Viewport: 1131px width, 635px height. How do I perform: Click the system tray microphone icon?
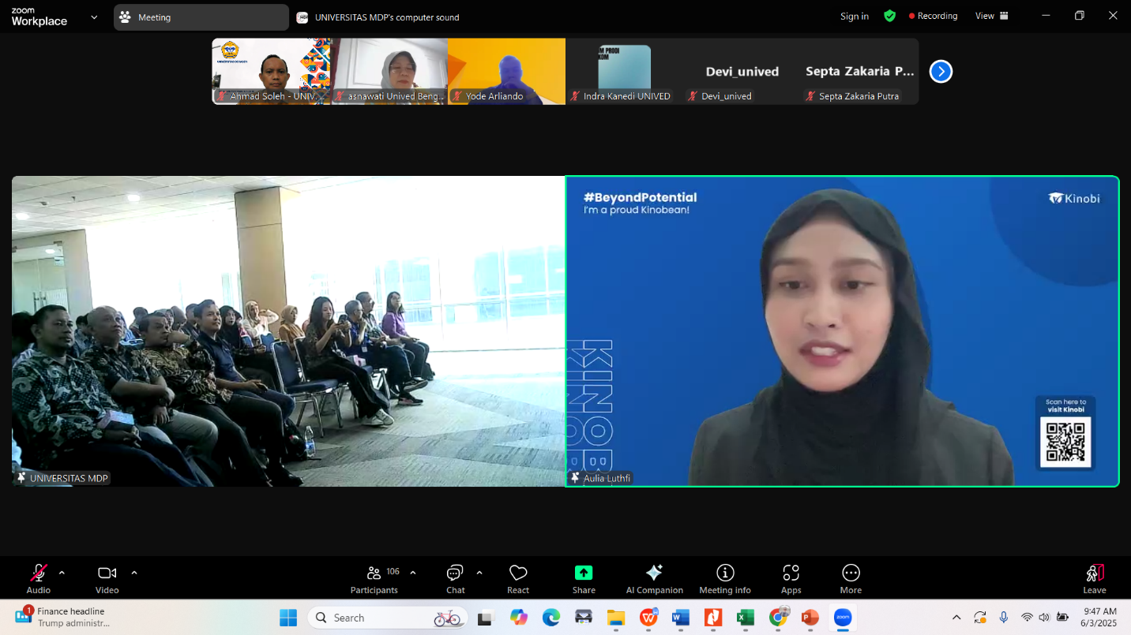1003,618
